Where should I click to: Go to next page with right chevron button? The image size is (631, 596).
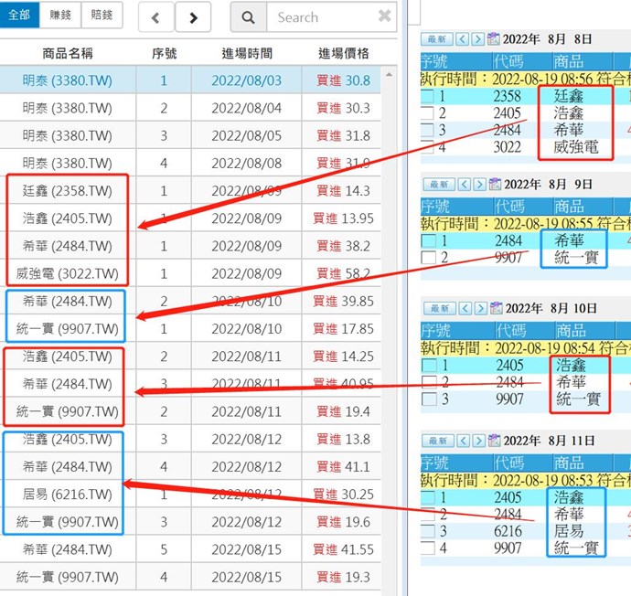192,17
